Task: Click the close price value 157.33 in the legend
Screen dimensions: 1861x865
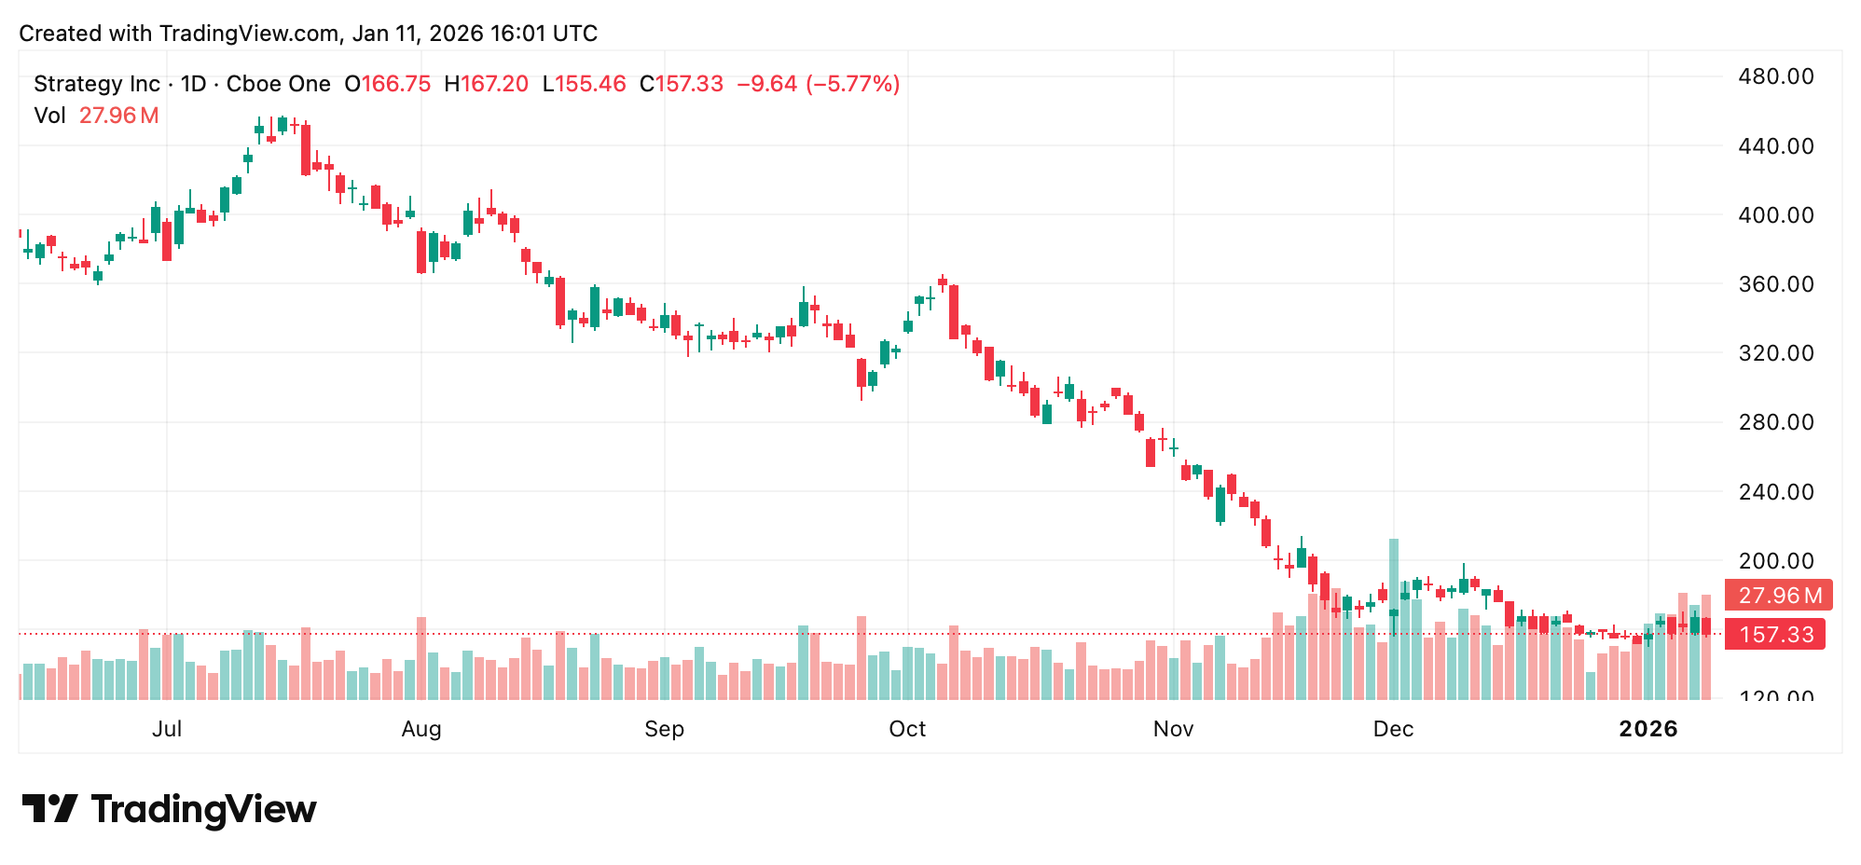Action: (x=689, y=84)
